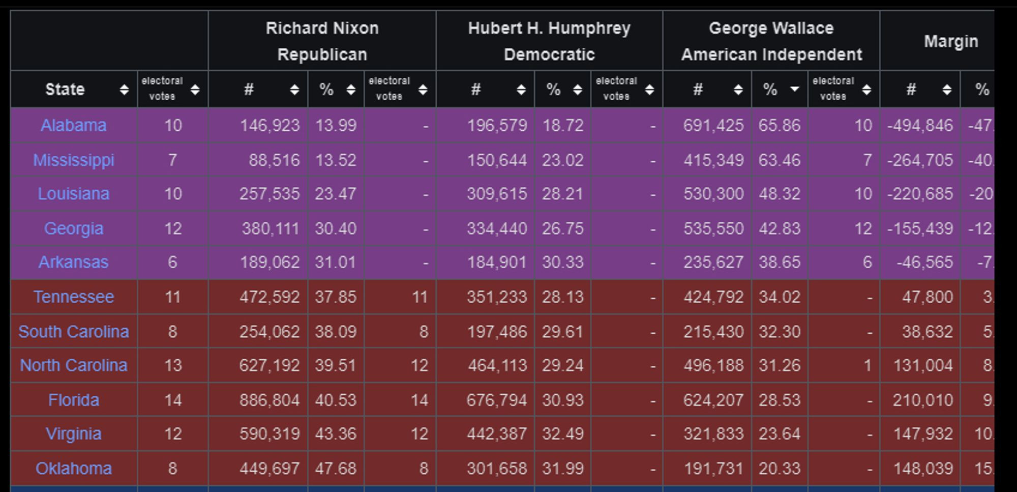The height and width of the screenshot is (492, 1017).
Task: Select Mississippi's Wallace percentage 63.46
Action: point(780,160)
